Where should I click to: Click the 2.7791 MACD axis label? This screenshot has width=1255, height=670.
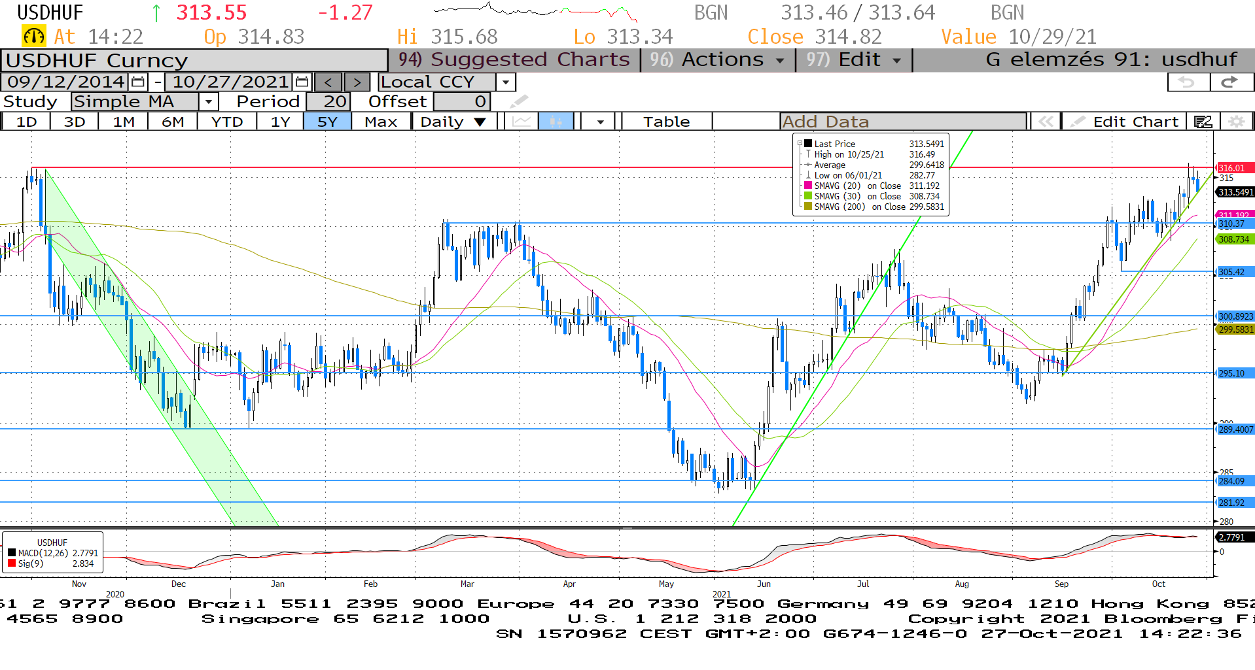(x=1234, y=537)
